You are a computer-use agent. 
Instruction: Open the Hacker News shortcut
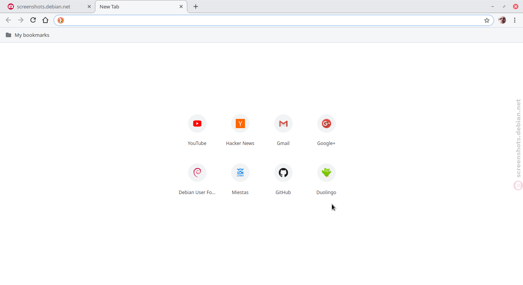[240, 130]
